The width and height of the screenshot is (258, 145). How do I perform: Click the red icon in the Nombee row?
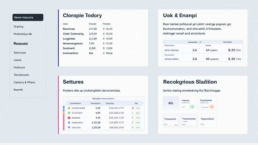point(69,118)
